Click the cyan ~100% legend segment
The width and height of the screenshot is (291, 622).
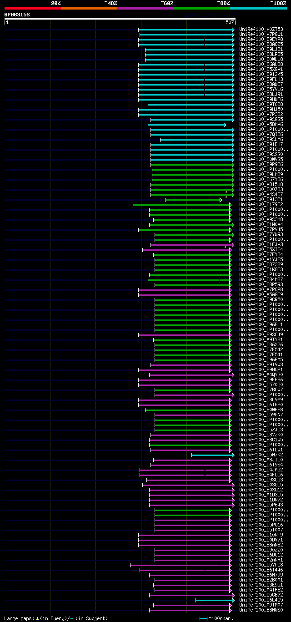[258, 8]
